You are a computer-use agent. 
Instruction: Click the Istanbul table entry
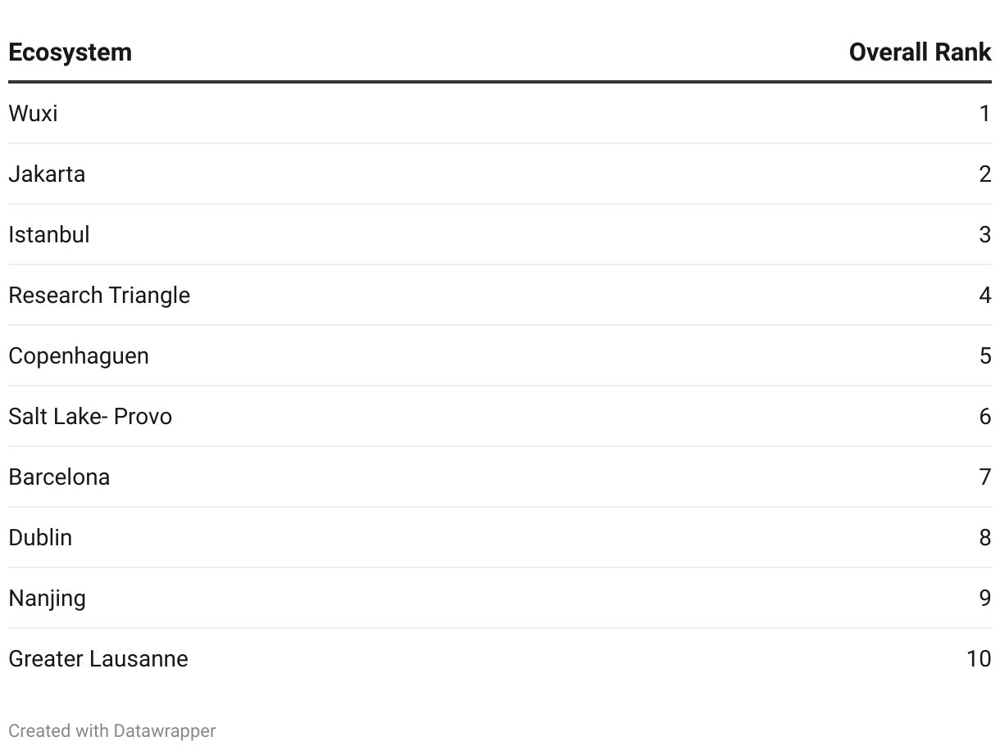click(x=49, y=234)
